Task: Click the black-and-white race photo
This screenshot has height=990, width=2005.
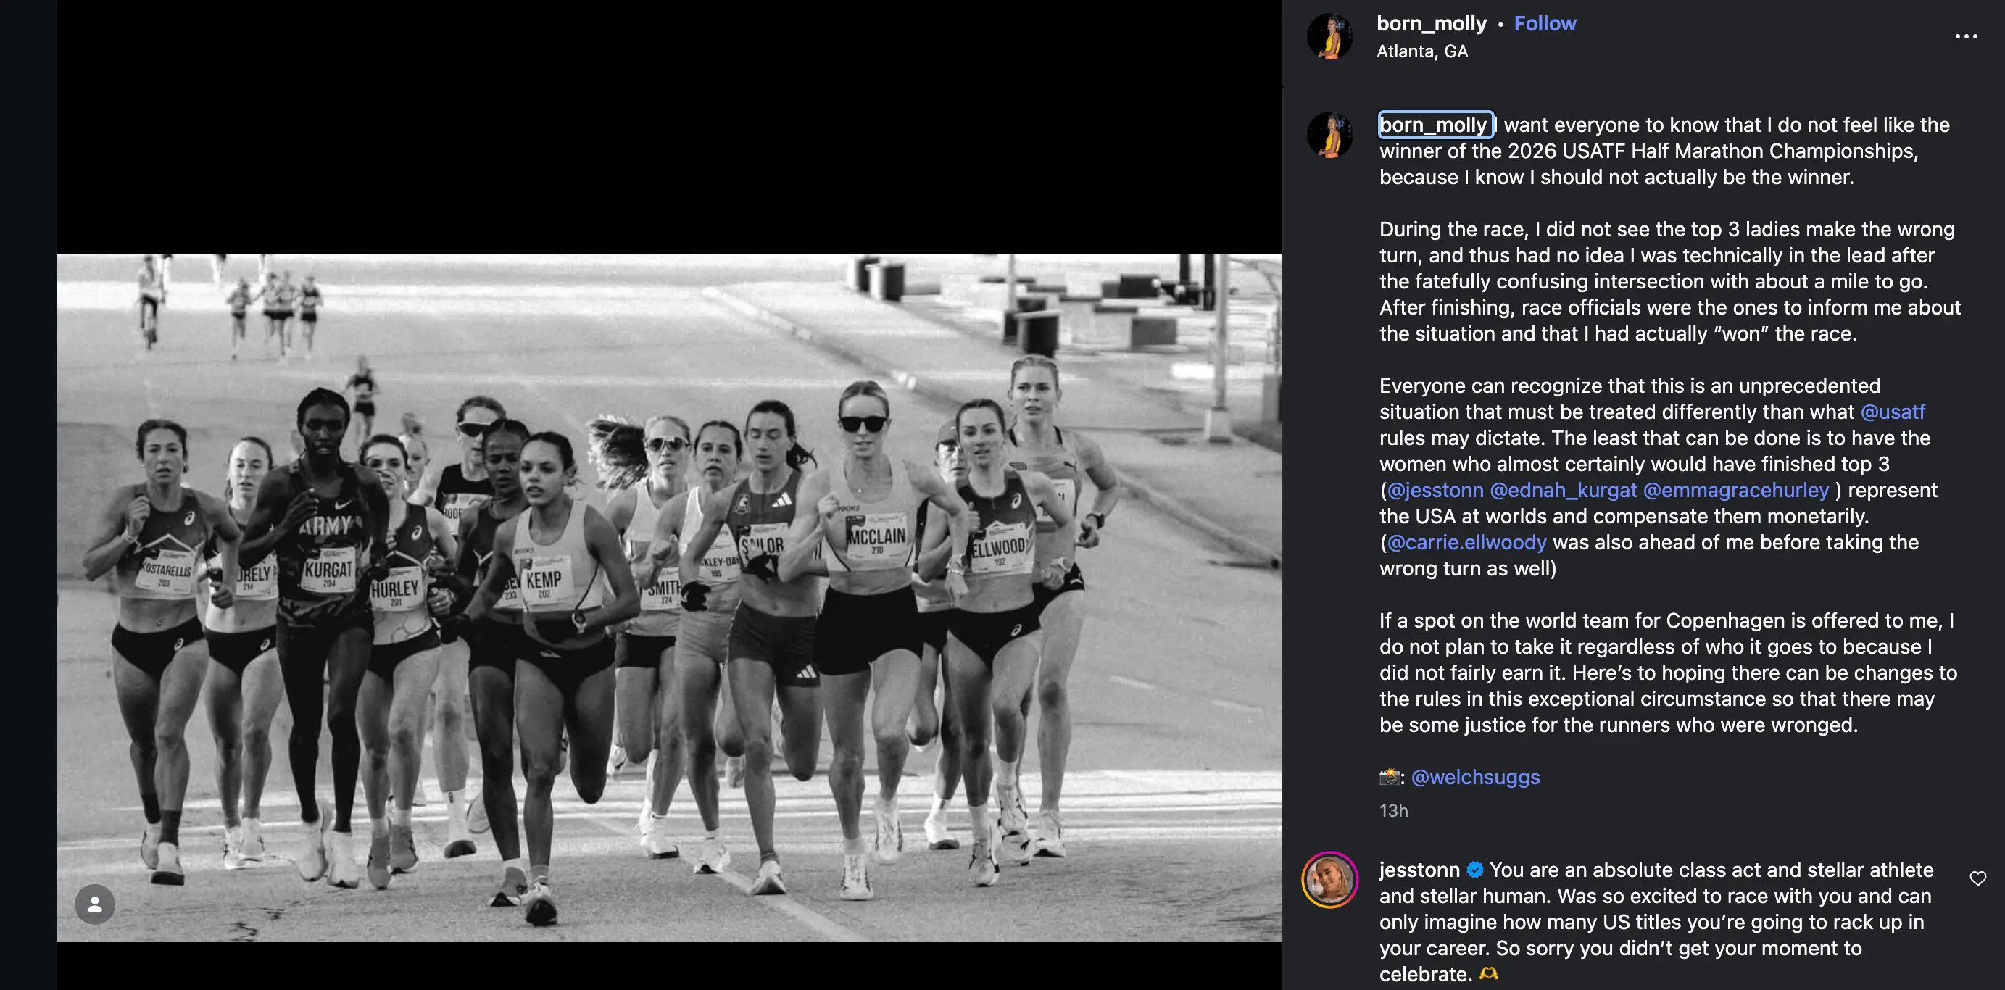Action: click(669, 597)
